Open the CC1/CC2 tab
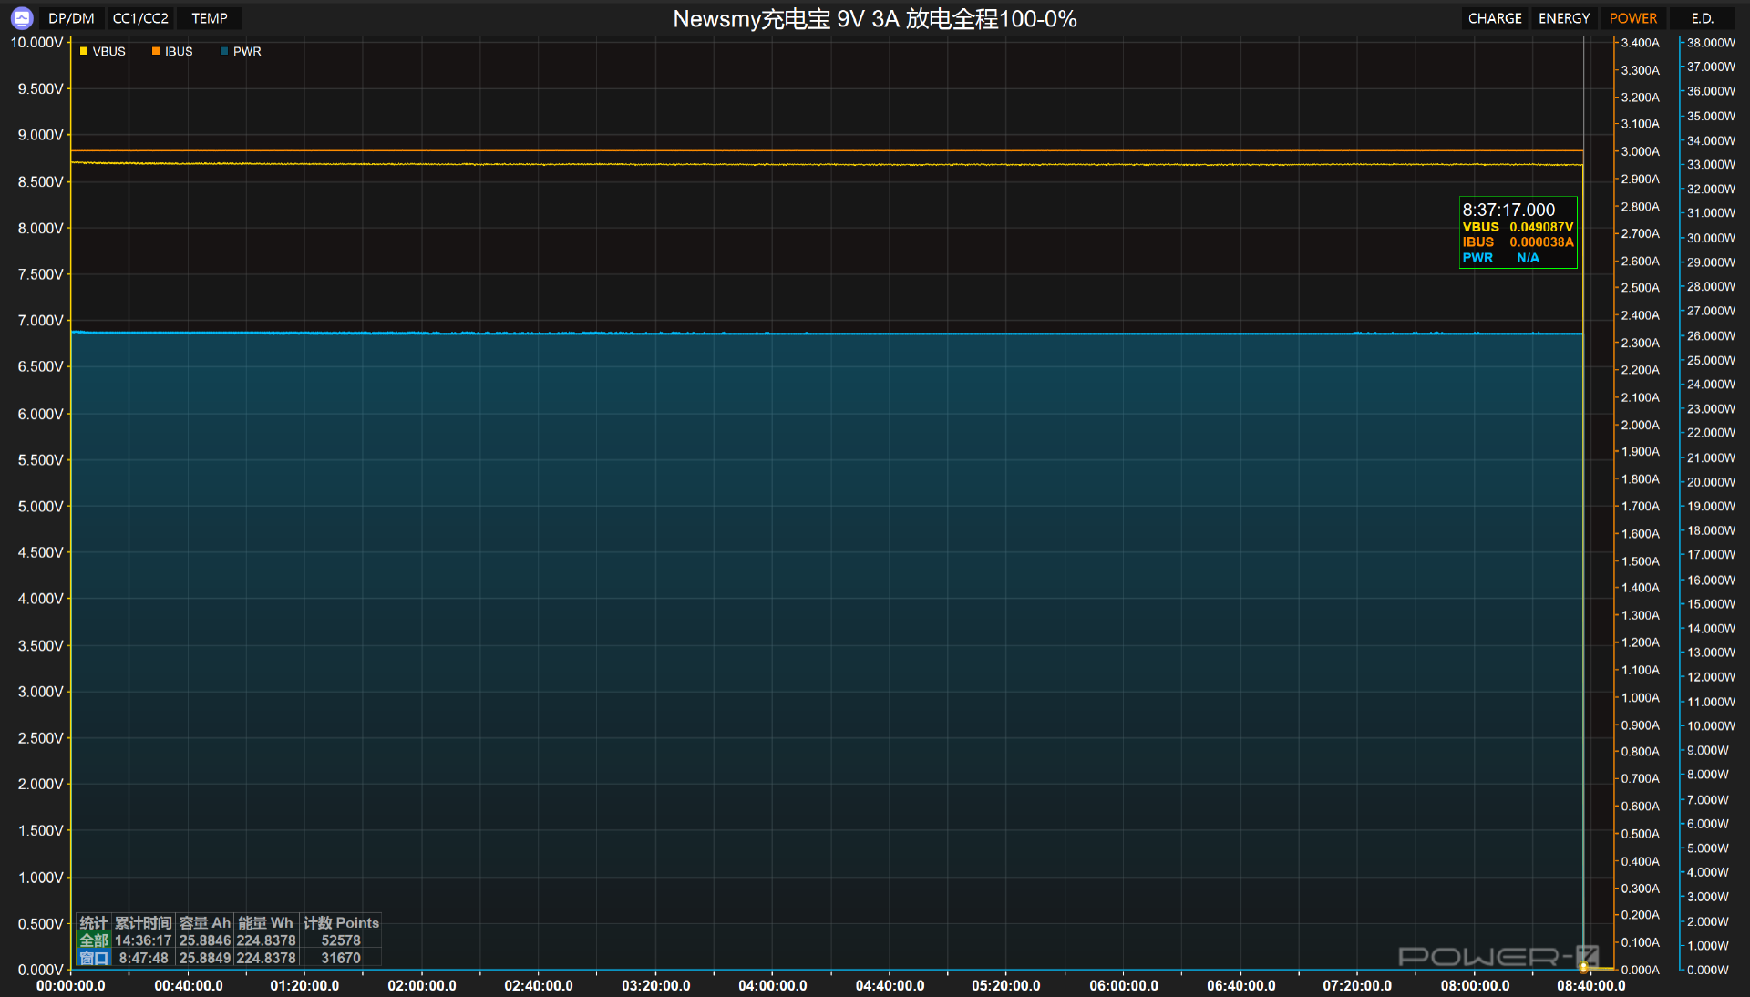 tap(140, 18)
